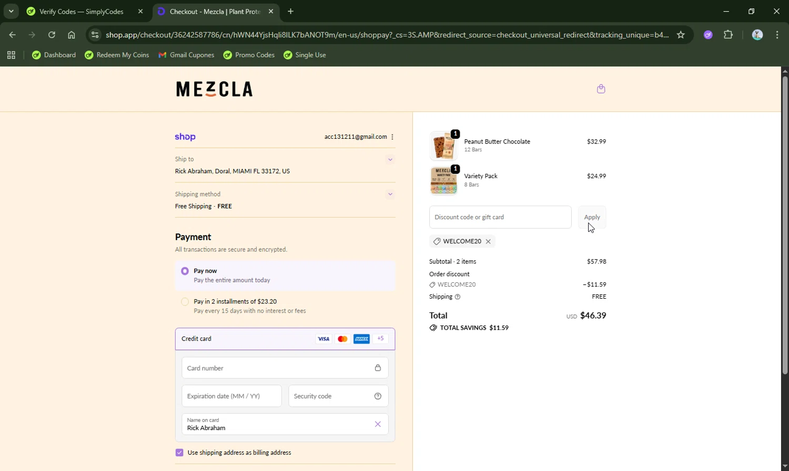
Task: Focus the Expiration date field
Action: tap(231, 396)
